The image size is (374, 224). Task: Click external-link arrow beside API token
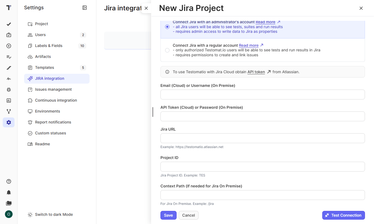click(x=269, y=72)
